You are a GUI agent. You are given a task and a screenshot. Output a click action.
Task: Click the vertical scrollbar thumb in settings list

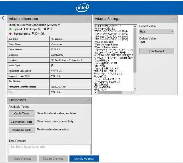click(135, 50)
